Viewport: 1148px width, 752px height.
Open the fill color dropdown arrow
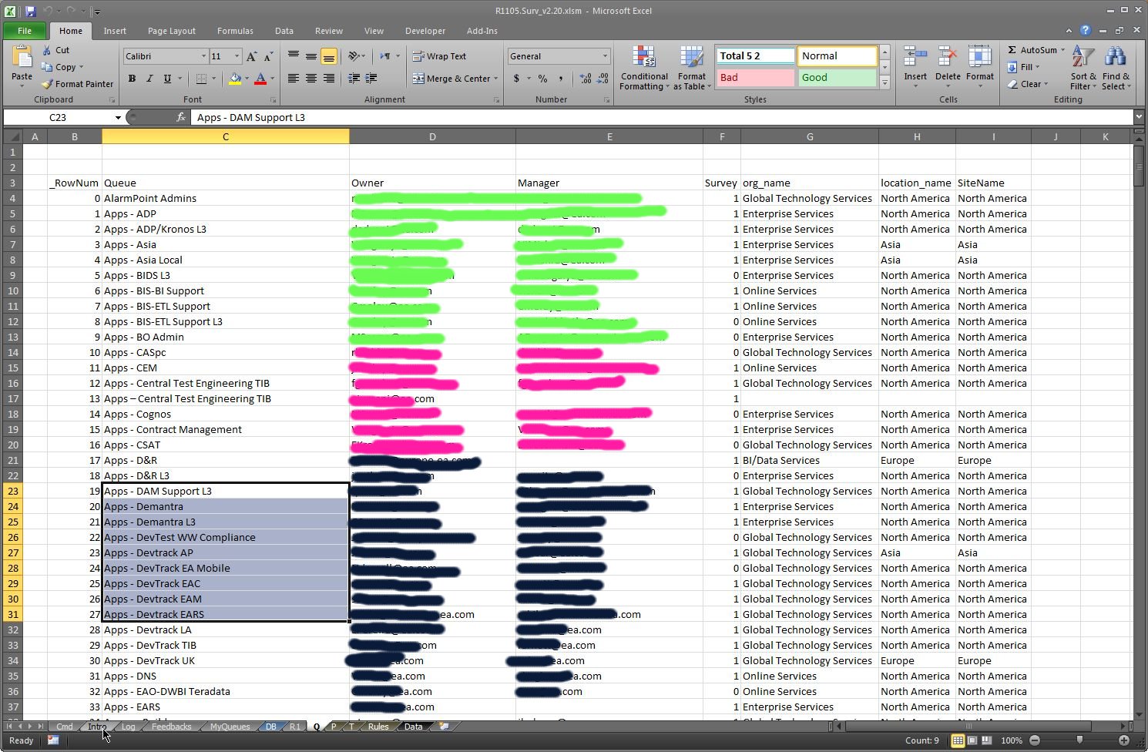coord(247,79)
